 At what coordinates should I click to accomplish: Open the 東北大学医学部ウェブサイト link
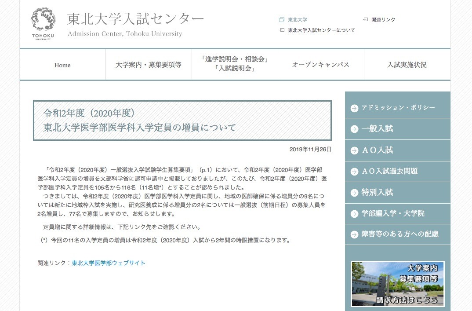pyautogui.click(x=109, y=263)
